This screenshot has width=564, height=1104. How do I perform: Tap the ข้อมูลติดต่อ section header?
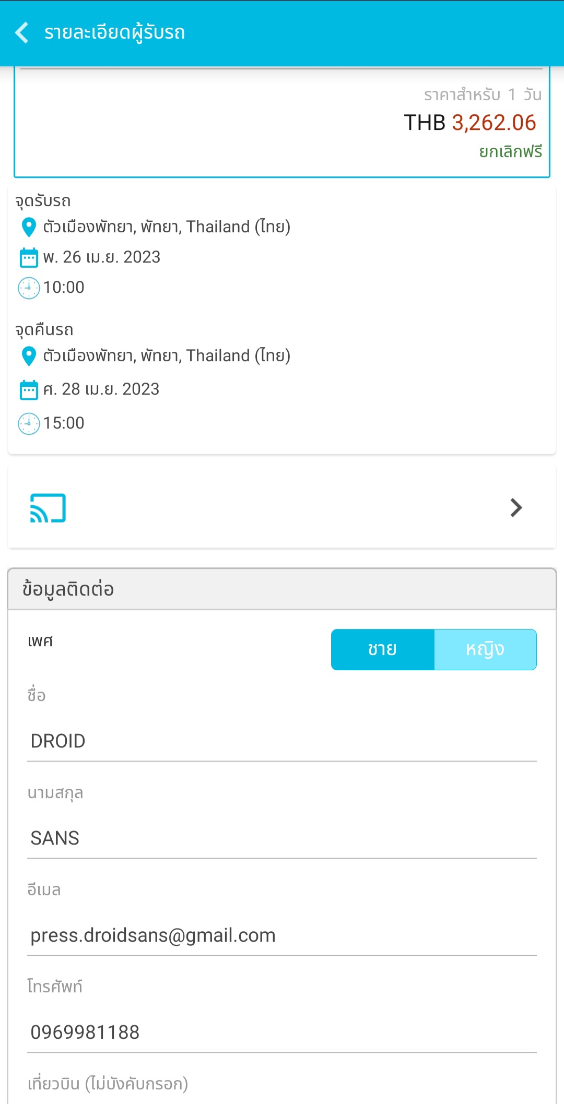[282, 589]
